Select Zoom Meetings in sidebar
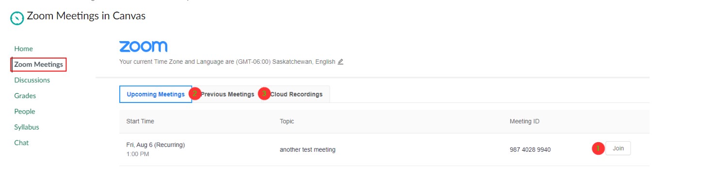Image resolution: width=702 pixels, height=190 pixels. pyautogui.click(x=39, y=64)
